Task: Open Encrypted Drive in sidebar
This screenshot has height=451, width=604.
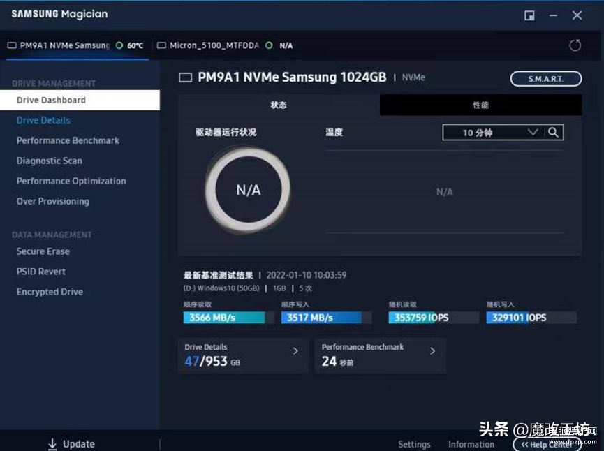Action: [50, 292]
